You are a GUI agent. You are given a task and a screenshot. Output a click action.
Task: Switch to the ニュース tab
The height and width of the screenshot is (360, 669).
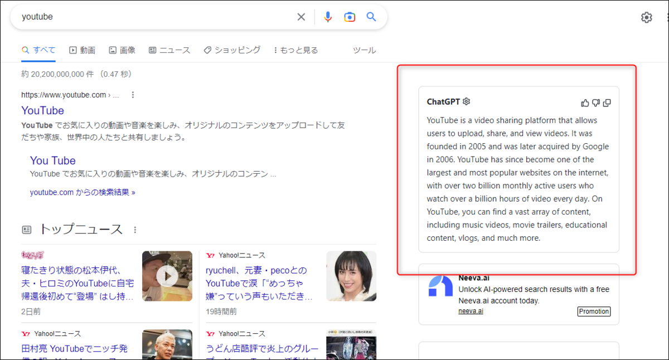click(169, 50)
